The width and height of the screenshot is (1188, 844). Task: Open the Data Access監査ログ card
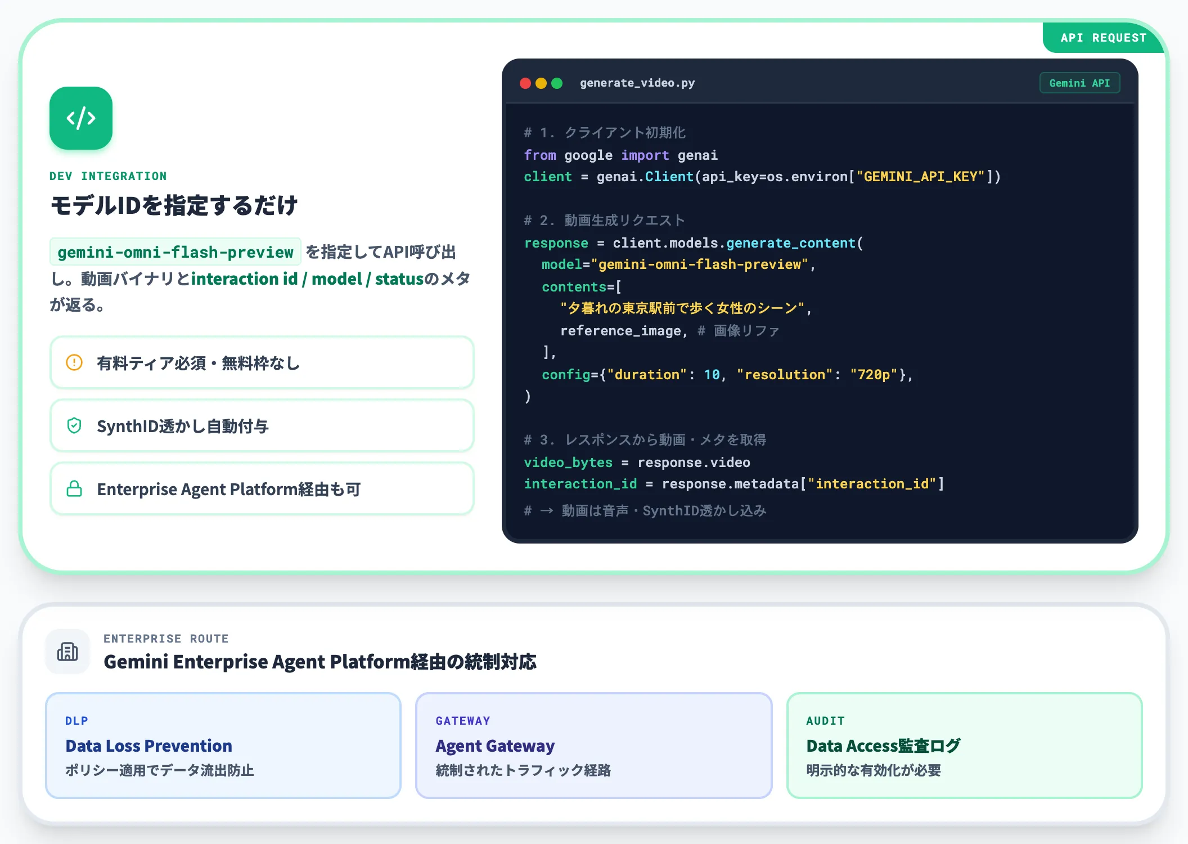pyautogui.click(x=964, y=745)
